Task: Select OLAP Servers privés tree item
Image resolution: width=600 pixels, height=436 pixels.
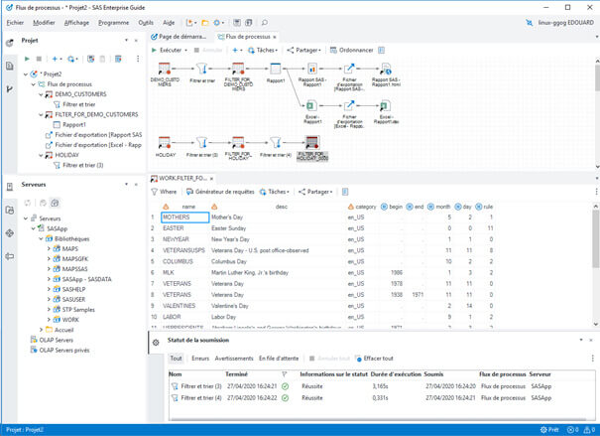Action: 60,351
